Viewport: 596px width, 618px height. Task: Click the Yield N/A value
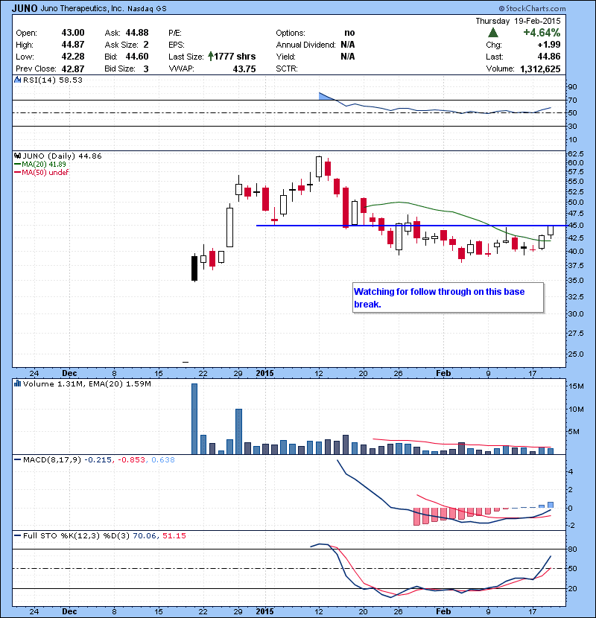click(x=347, y=57)
